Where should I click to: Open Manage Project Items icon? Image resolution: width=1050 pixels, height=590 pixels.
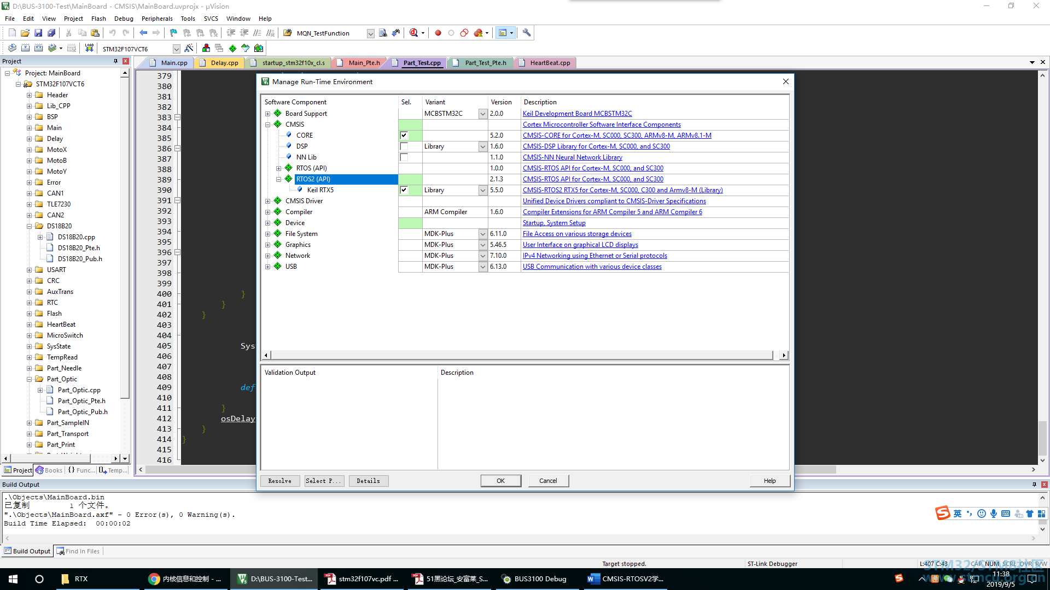[x=206, y=48]
